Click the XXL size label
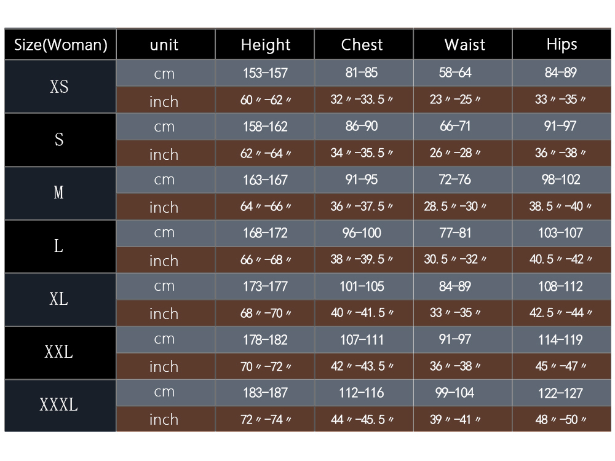This screenshot has width=615, height=461. coord(60,352)
